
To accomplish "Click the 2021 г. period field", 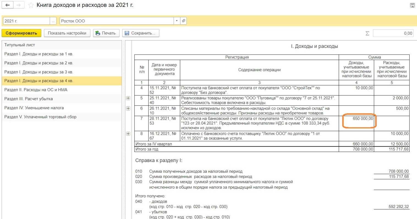I will pos(26,21).
